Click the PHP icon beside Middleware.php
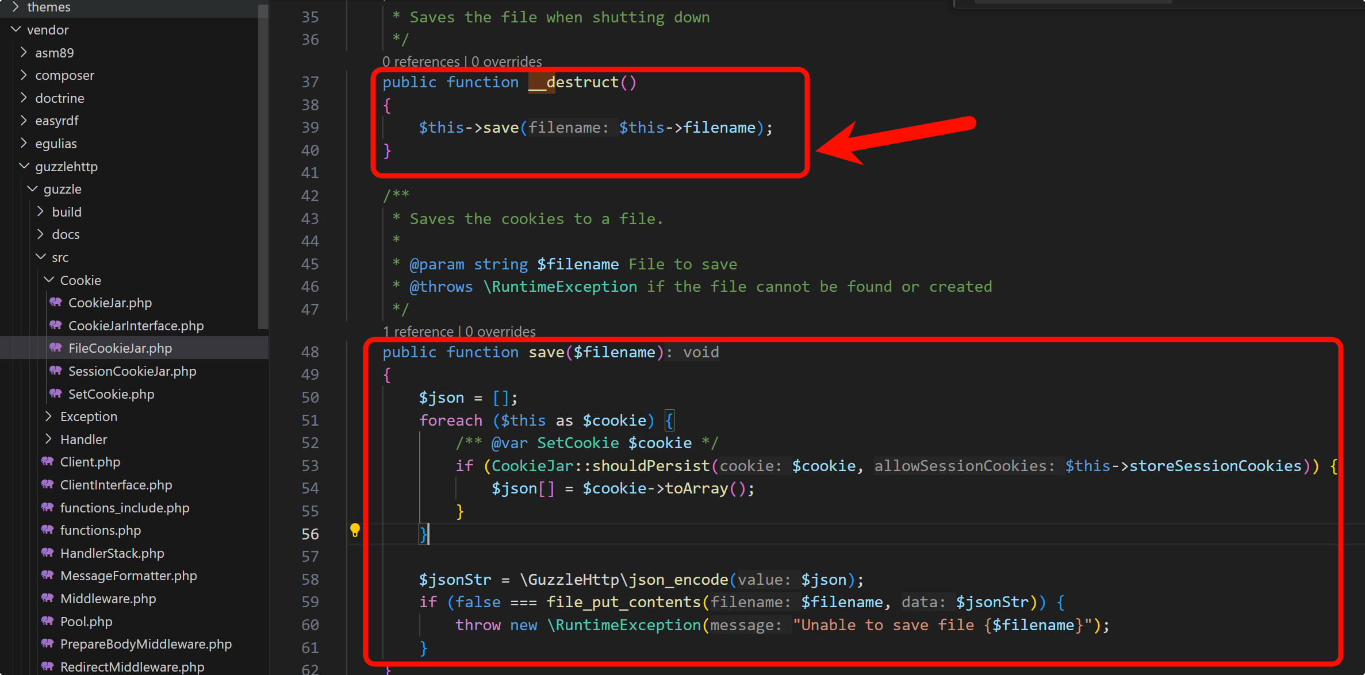 pyautogui.click(x=48, y=598)
